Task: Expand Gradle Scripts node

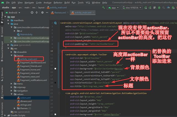Action: (5, 115)
